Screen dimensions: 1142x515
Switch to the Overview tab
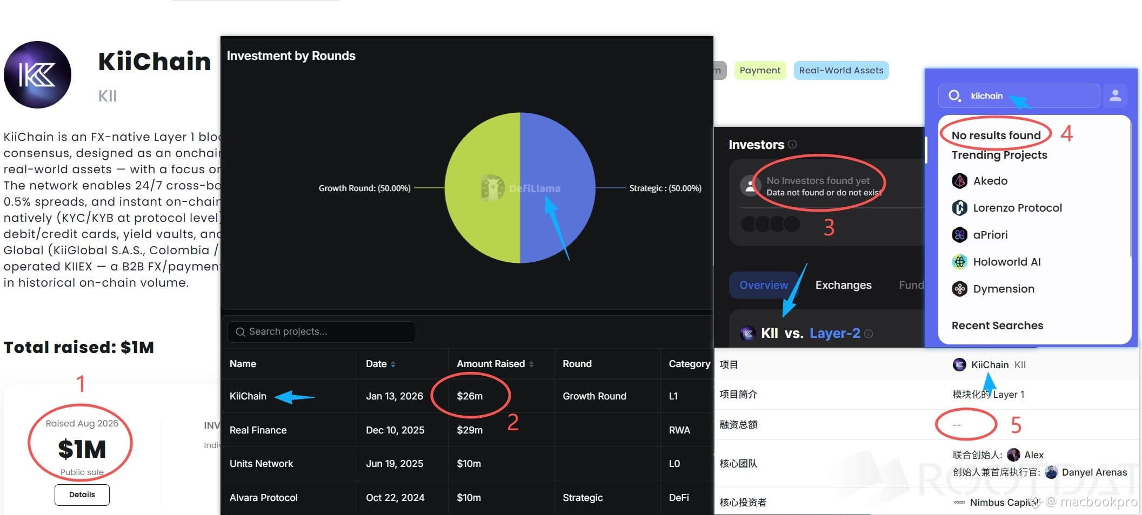(x=764, y=285)
